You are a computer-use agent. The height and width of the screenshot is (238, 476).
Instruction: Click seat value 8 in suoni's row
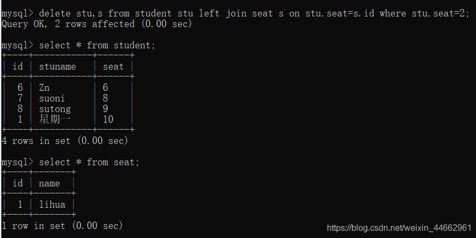pos(105,98)
